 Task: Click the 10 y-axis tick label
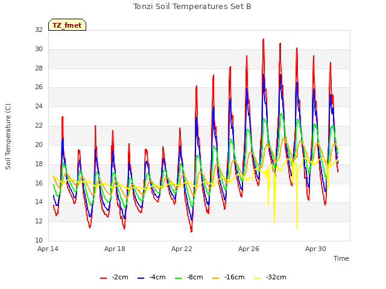pyautogui.click(x=39, y=240)
